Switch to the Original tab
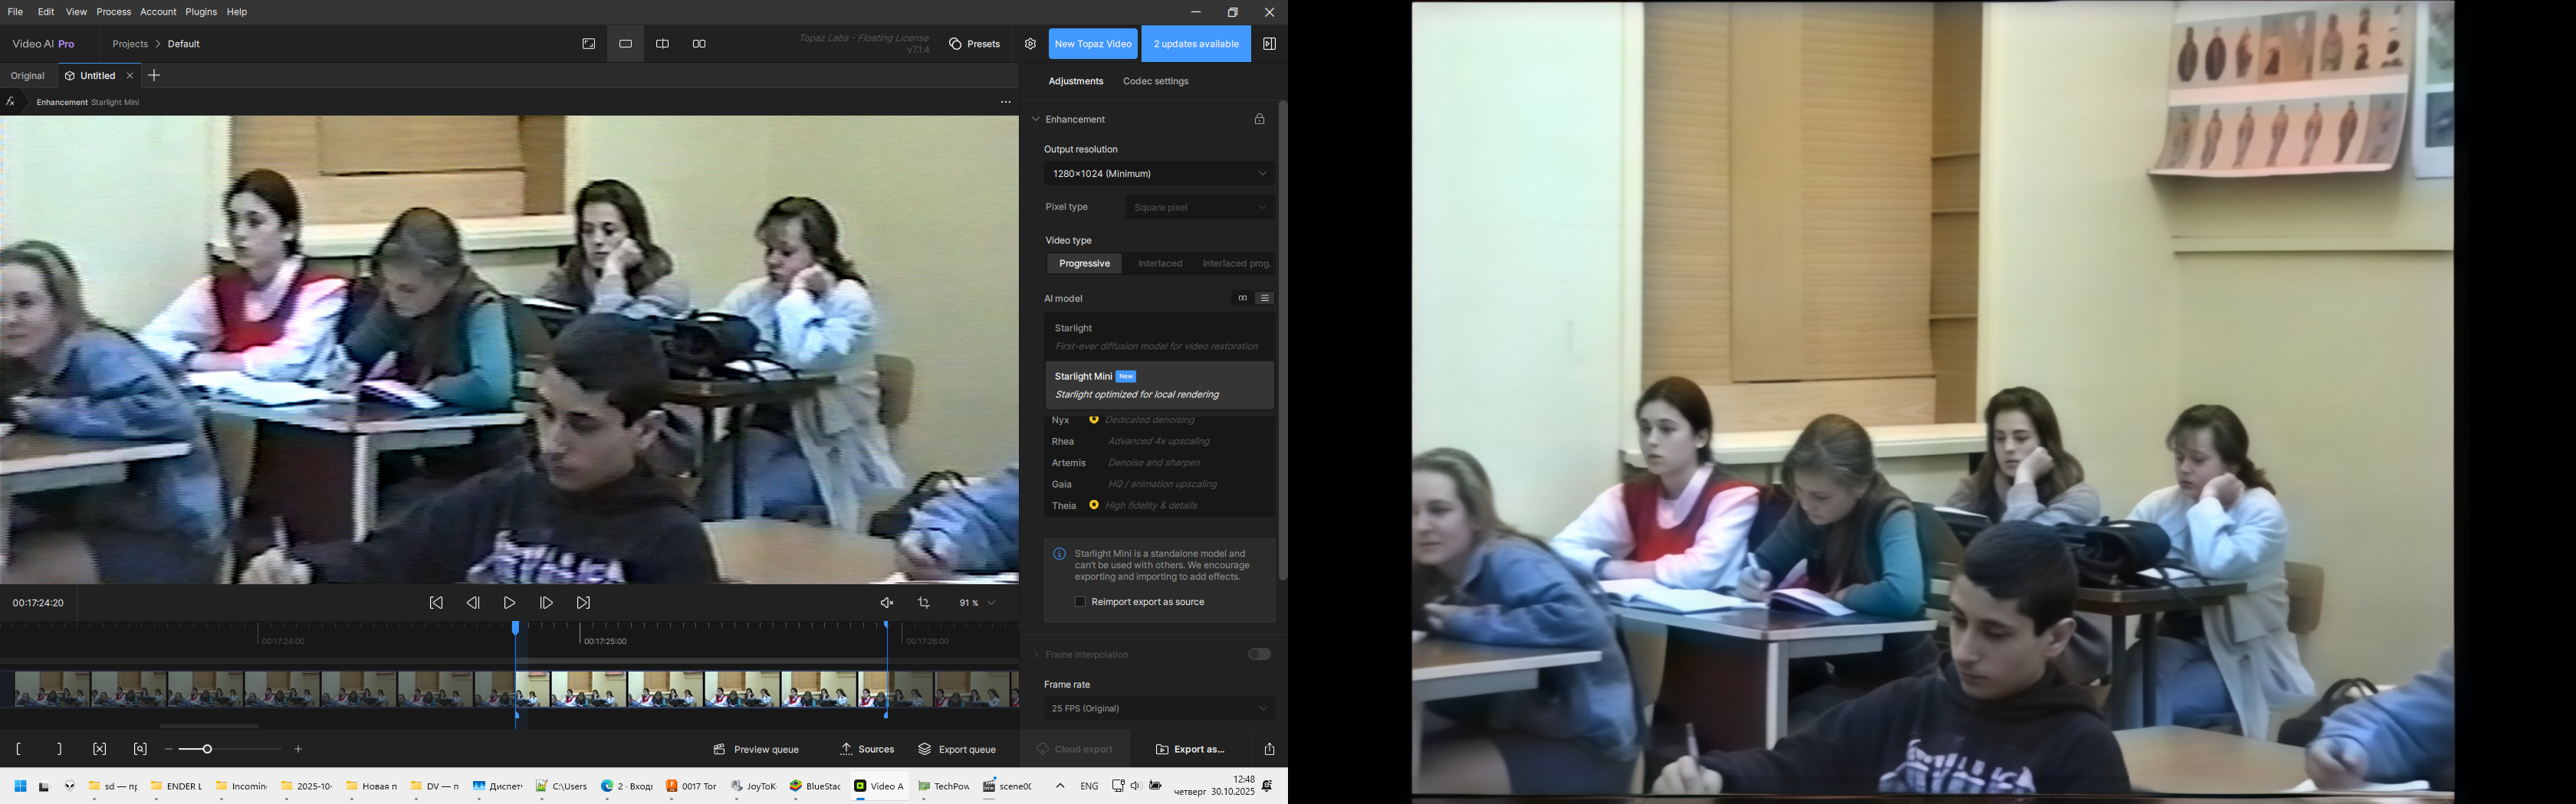The height and width of the screenshot is (804, 2576). coord(27,76)
